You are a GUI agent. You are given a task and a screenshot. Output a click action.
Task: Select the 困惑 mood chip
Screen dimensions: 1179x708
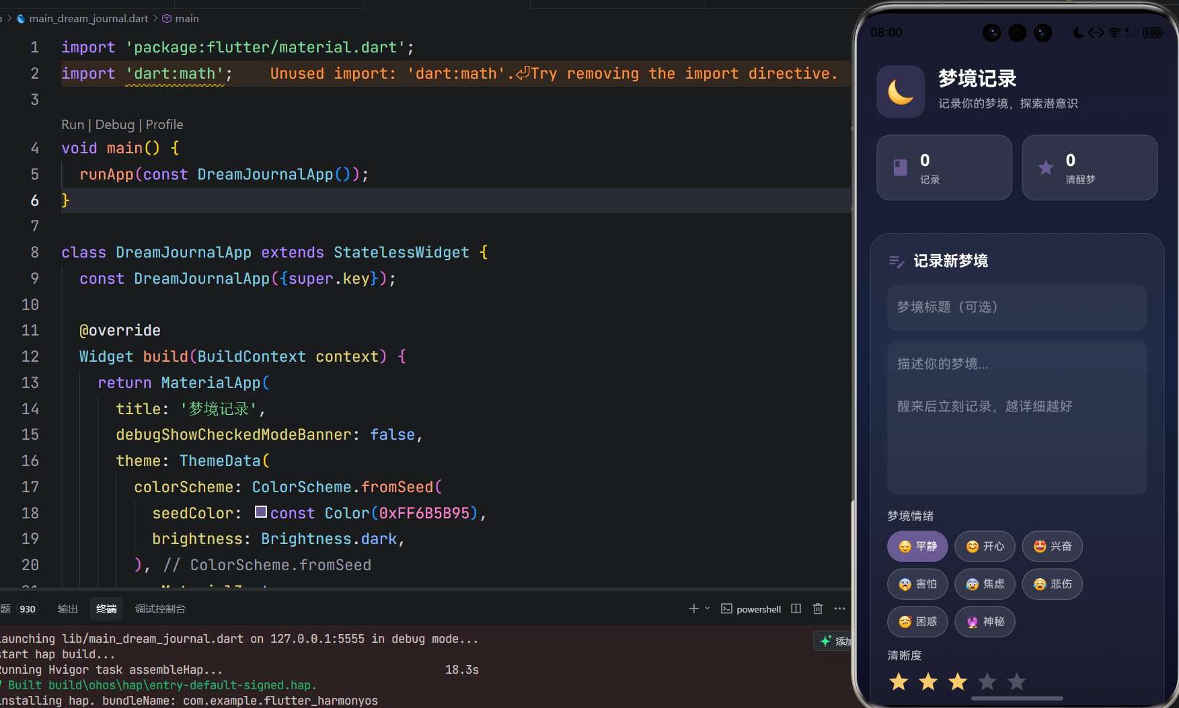point(917,621)
